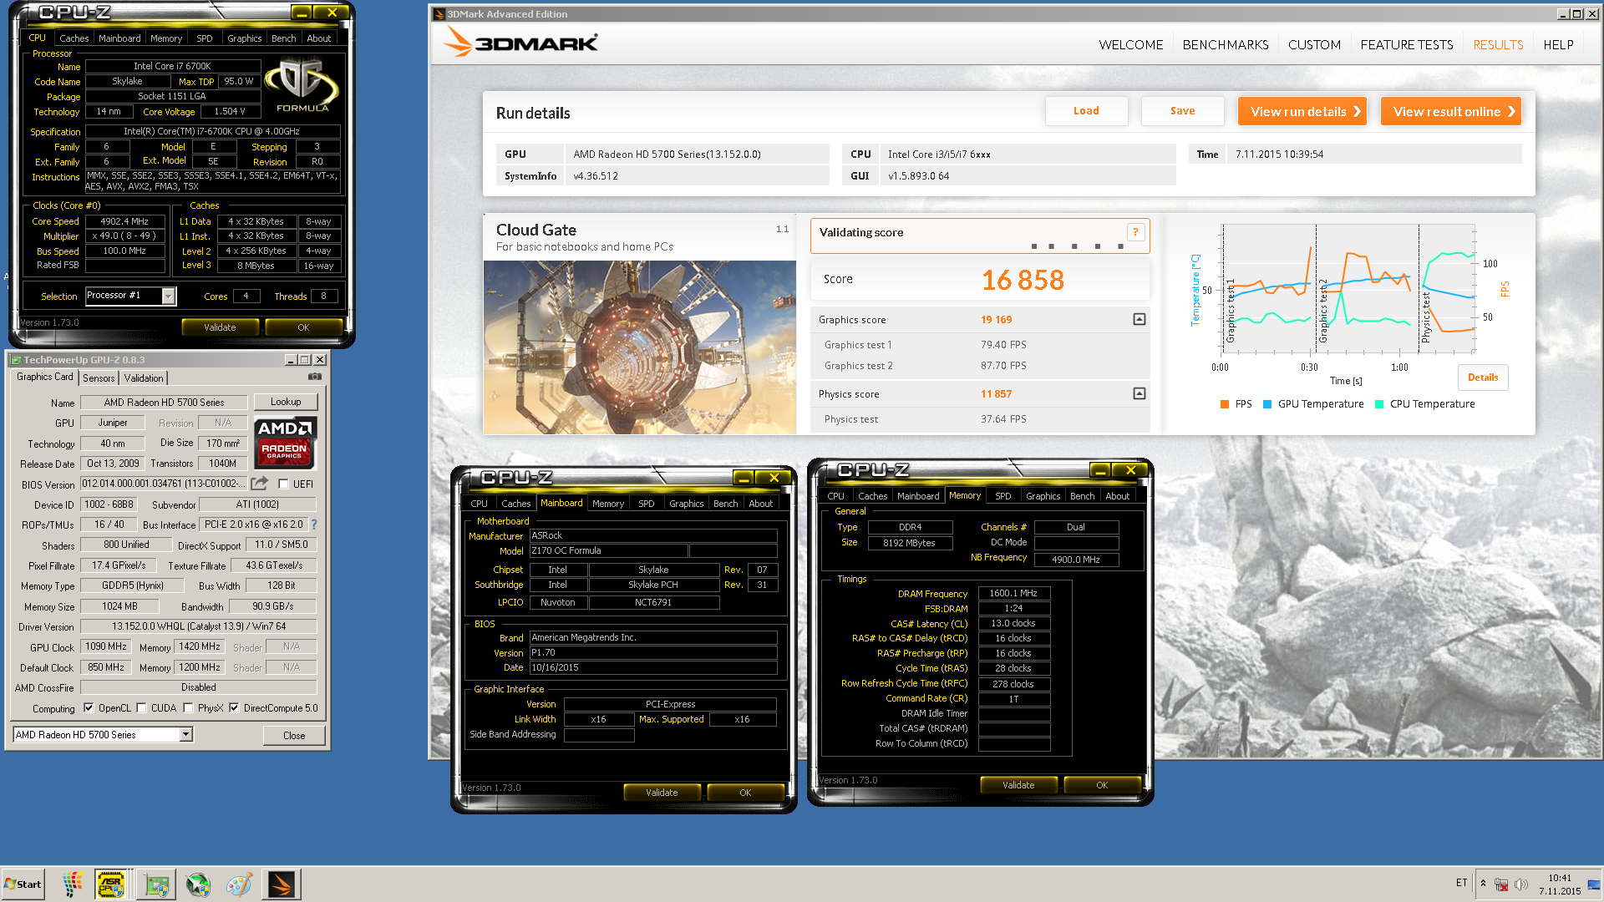Click the volume speaker tray icon
Image resolution: width=1604 pixels, height=902 pixels.
click(1520, 884)
